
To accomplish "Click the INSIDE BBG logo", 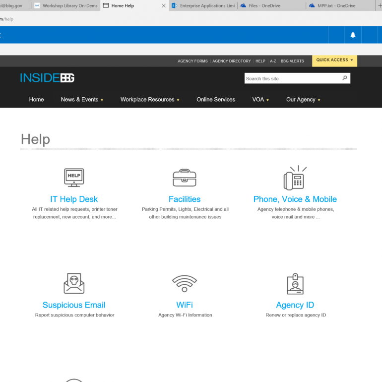I will (x=47, y=78).
